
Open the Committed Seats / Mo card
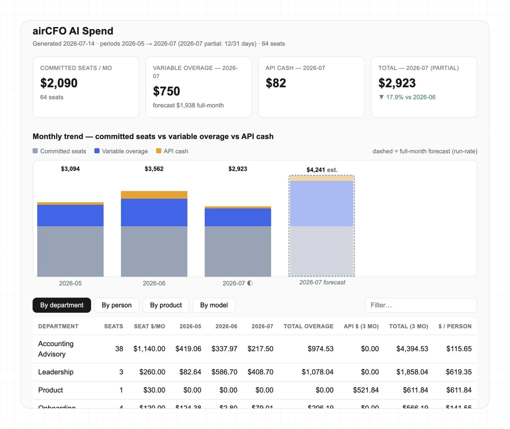click(x=86, y=87)
